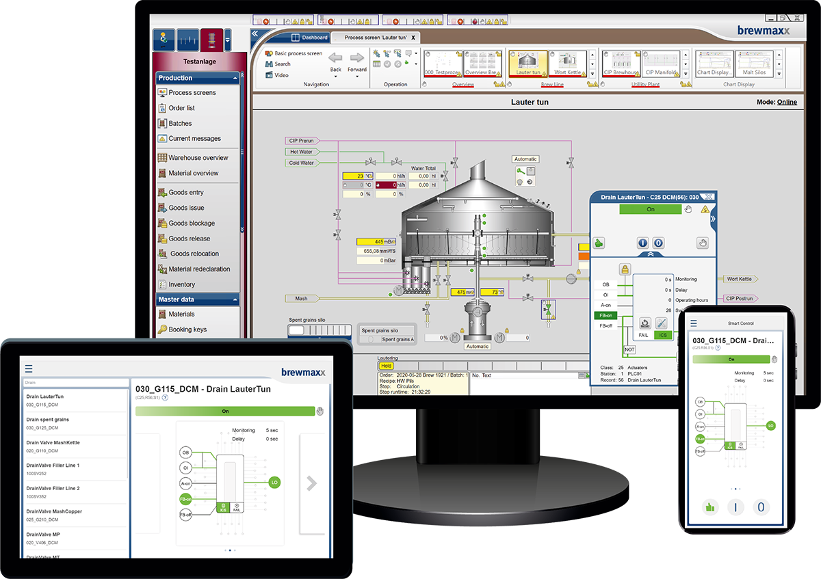821x579 pixels.
Task: Collapse the Production section header
Action: [198, 78]
